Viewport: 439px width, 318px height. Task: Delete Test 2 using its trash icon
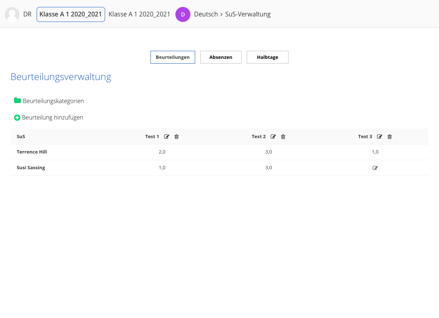[283, 137]
